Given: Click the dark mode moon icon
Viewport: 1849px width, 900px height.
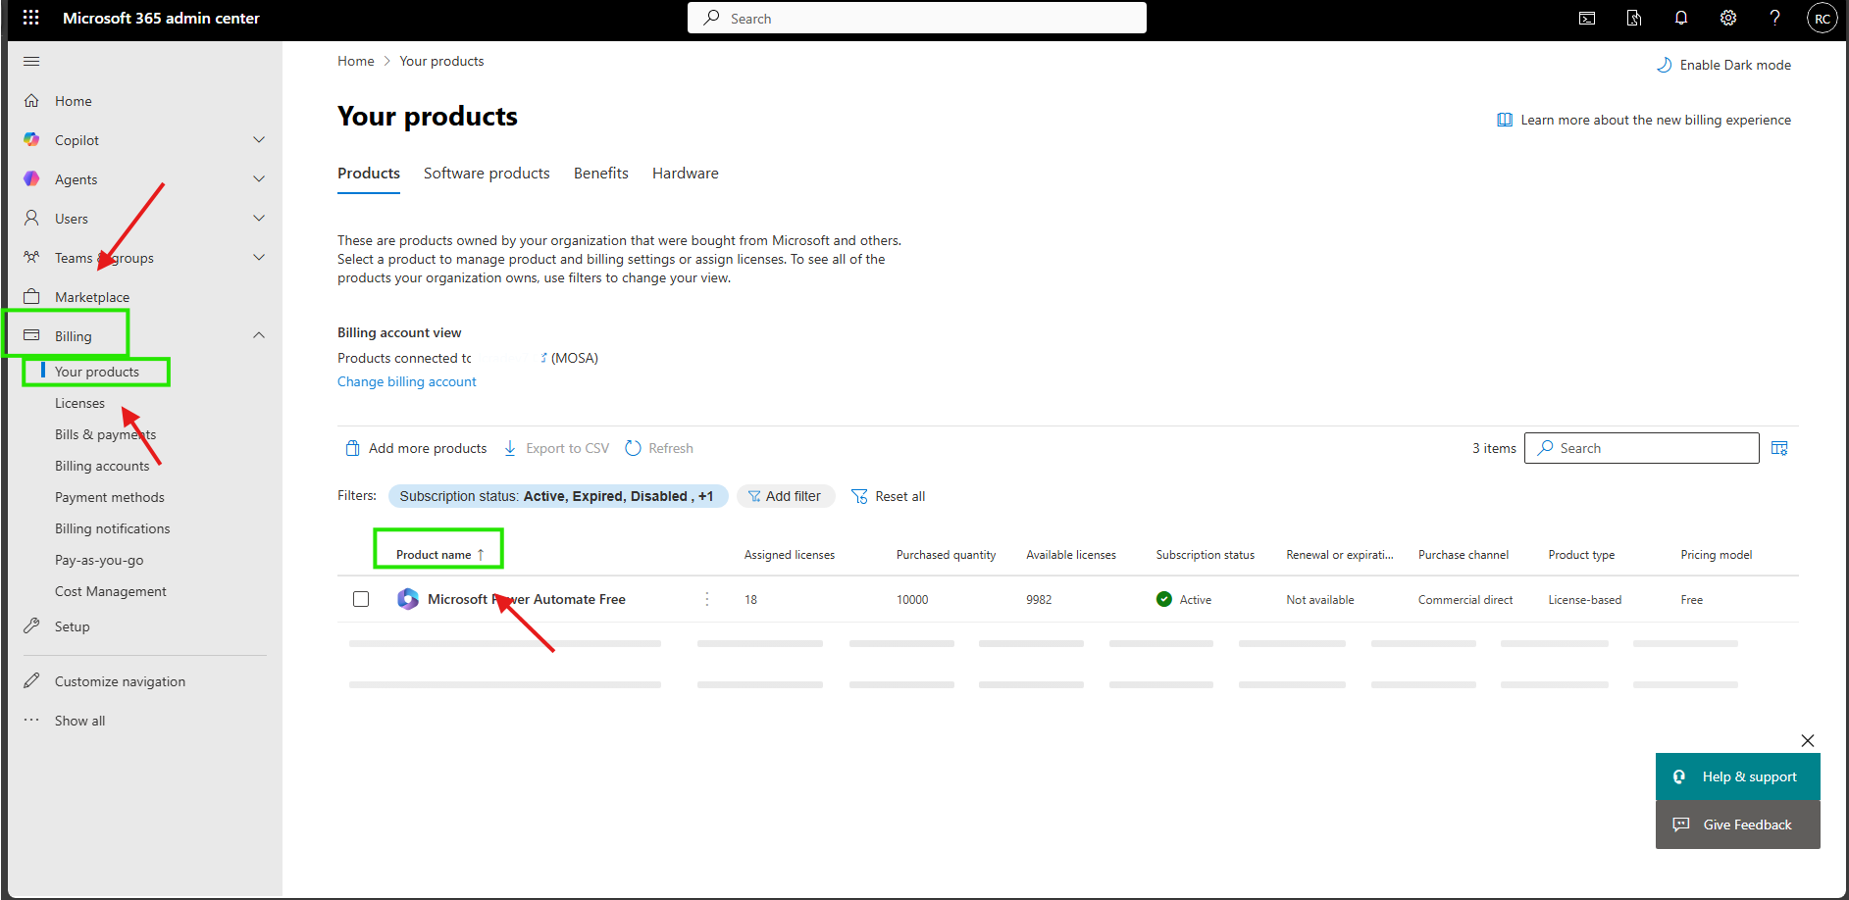Looking at the screenshot, I should click(x=1665, y=65).
